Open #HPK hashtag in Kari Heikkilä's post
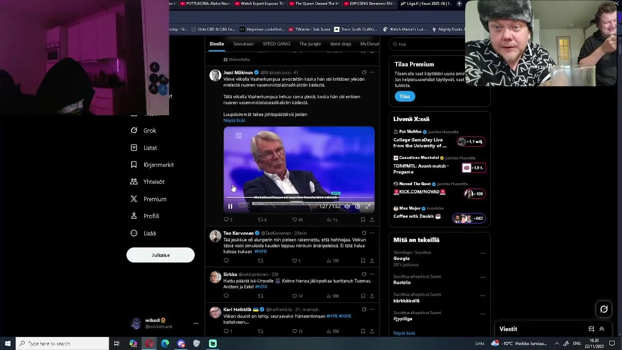The image size is (622, 350). pyautogui.click(x=332, y=316)
